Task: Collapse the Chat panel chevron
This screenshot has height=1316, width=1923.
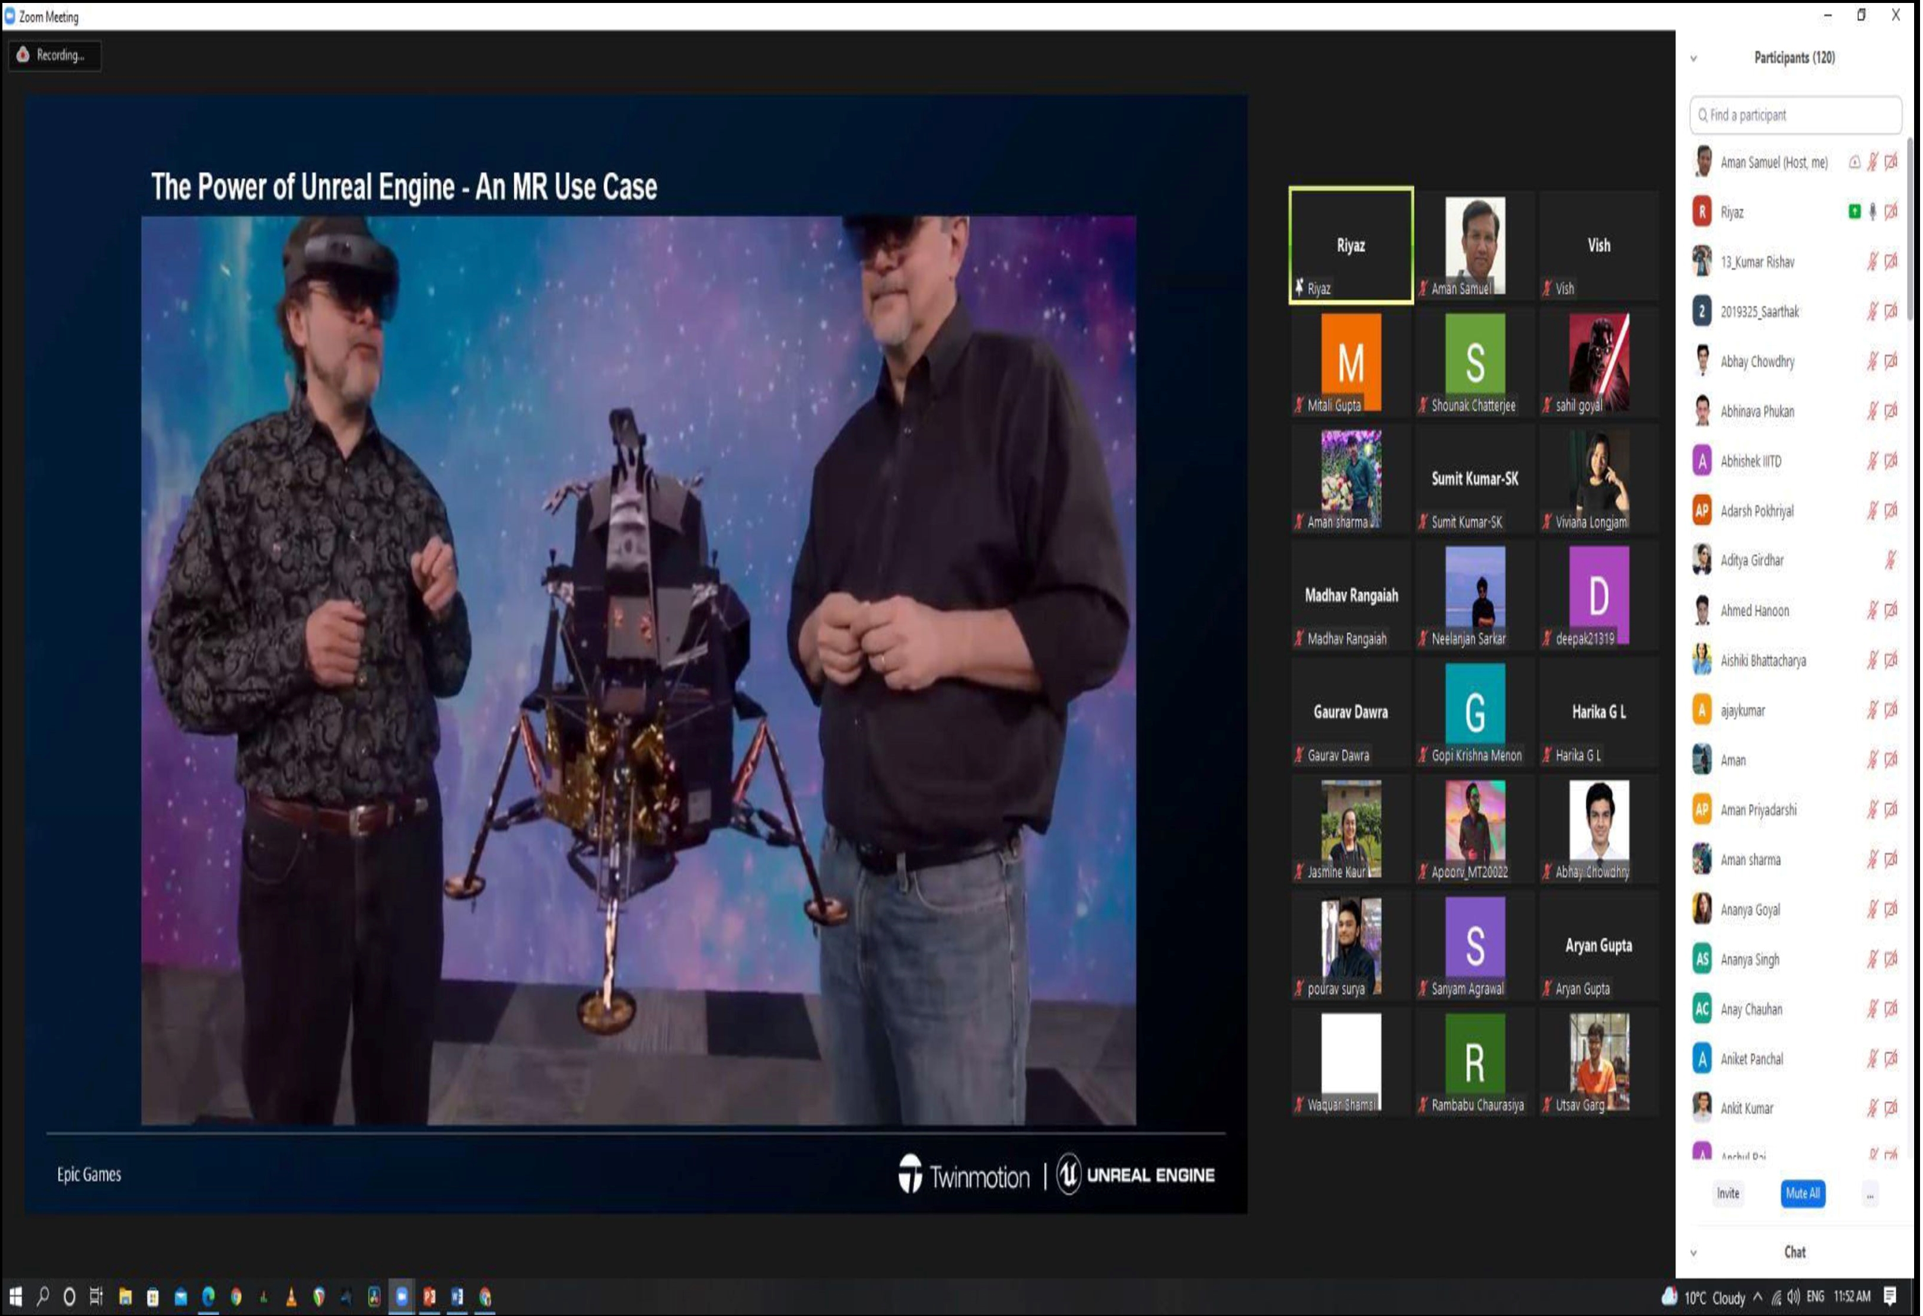Action: point(1694,1253)
